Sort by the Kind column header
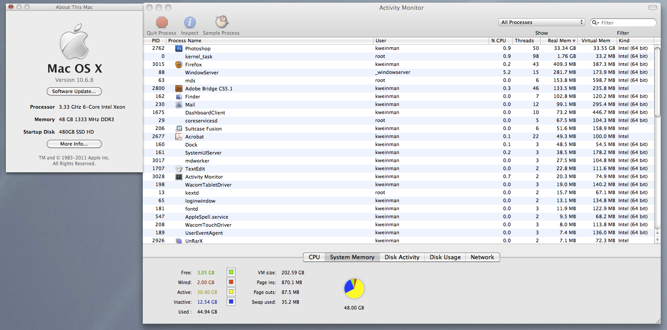Viewport: 667px width, 330px height. 635,41
